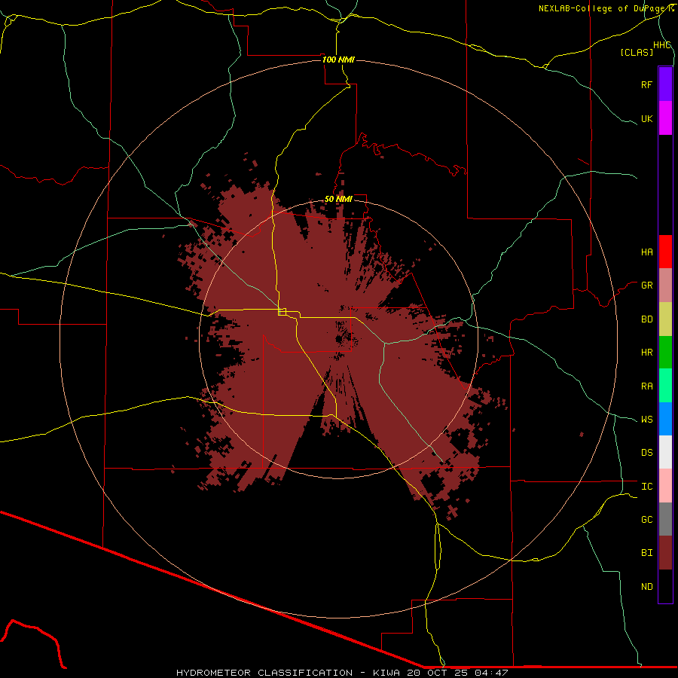Image resolution: width=678 pixels, height=678 pixels.
Task: Click the ND legend label
Action: 647,587
